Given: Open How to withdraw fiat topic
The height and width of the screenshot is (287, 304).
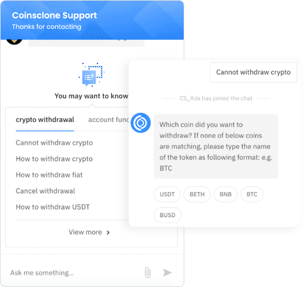Looking at the screenshot, I should (49, 175).
